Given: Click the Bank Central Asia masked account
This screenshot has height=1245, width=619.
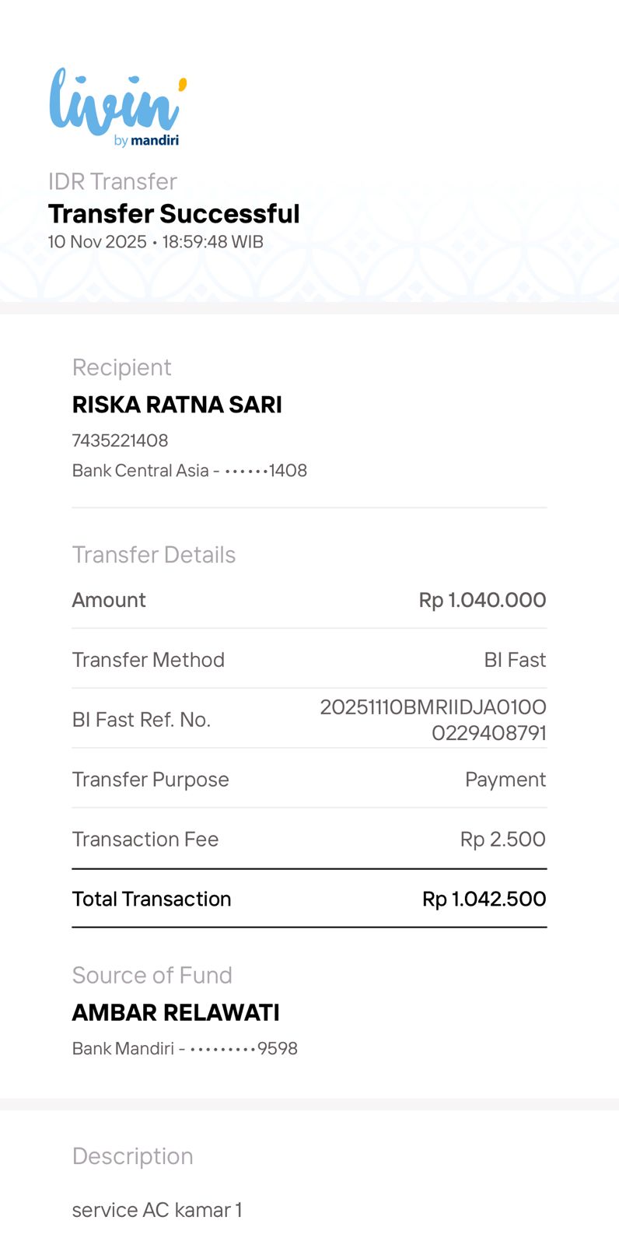Looking at the screenshot, I should click(189, 471).
